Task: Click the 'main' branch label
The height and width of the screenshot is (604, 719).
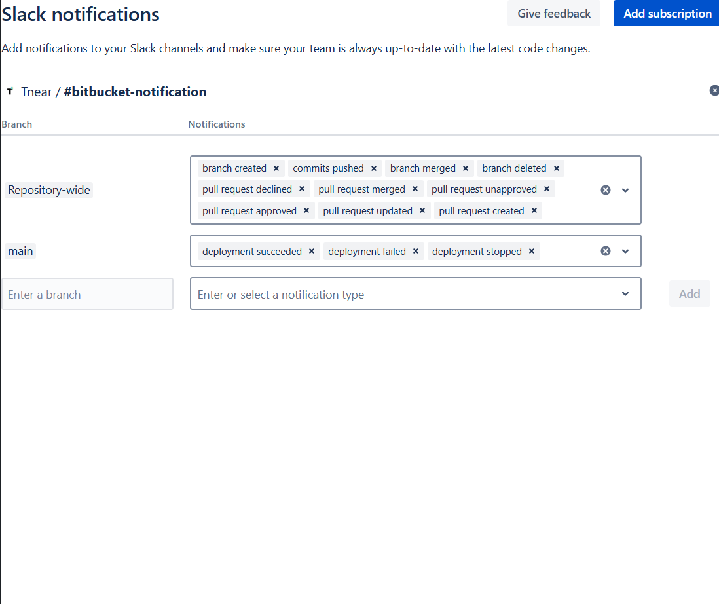Action: pos(20,251)
